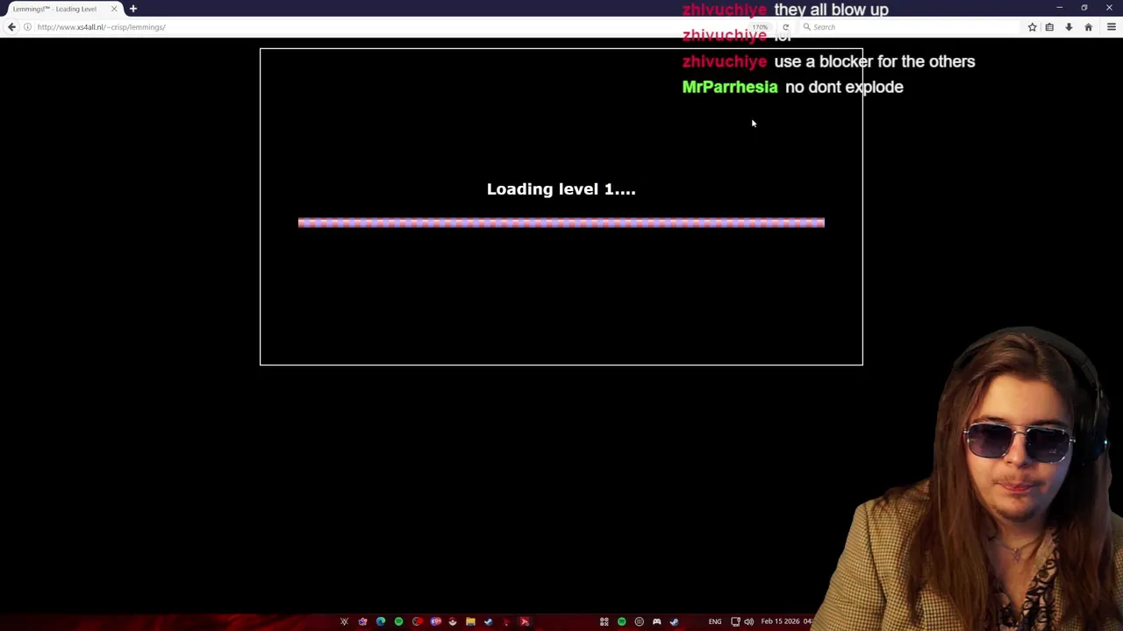Open the downloads arrow icon

1069,27
